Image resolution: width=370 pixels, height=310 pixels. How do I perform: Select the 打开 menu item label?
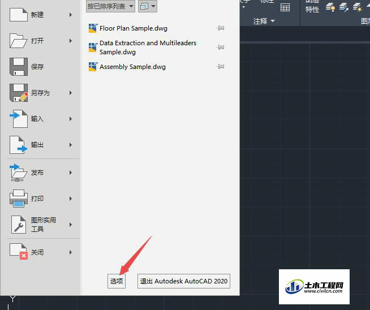[x=37, y=41]
